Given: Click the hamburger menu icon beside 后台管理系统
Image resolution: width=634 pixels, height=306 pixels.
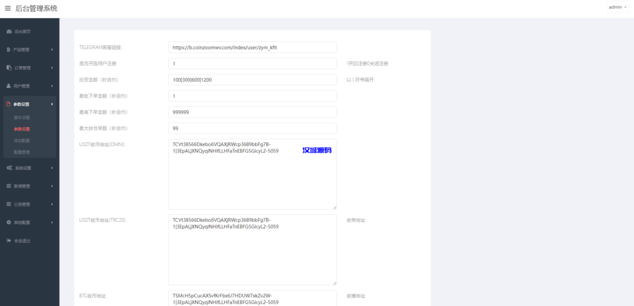Looking at the screenshot, I should point(8,8).
